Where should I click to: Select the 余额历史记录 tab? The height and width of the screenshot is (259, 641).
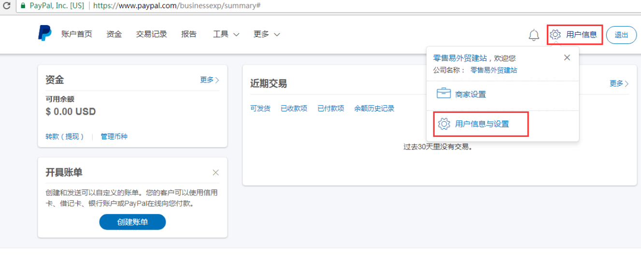click(x=374, y=109)
